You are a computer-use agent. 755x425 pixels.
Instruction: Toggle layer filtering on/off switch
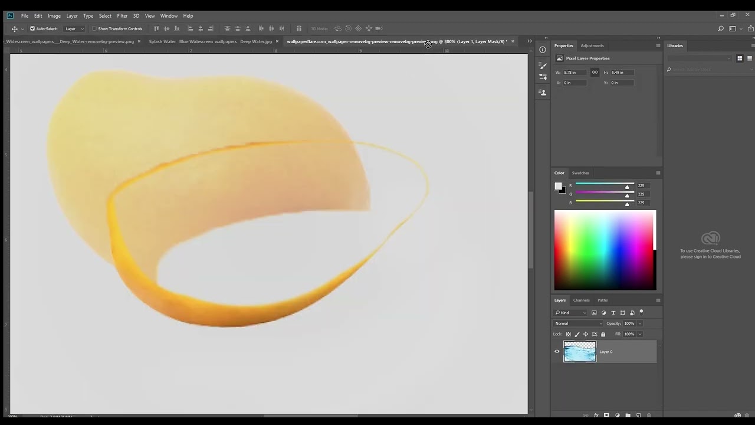point(641,312)
